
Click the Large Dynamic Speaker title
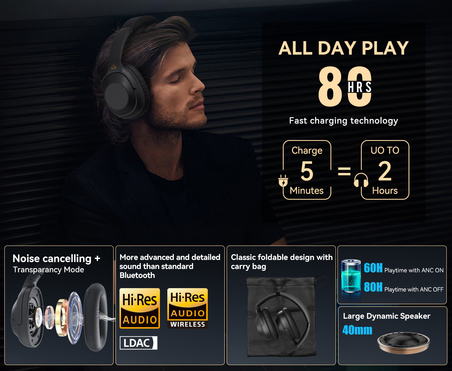pyautogui.click(x=387, y=316)
